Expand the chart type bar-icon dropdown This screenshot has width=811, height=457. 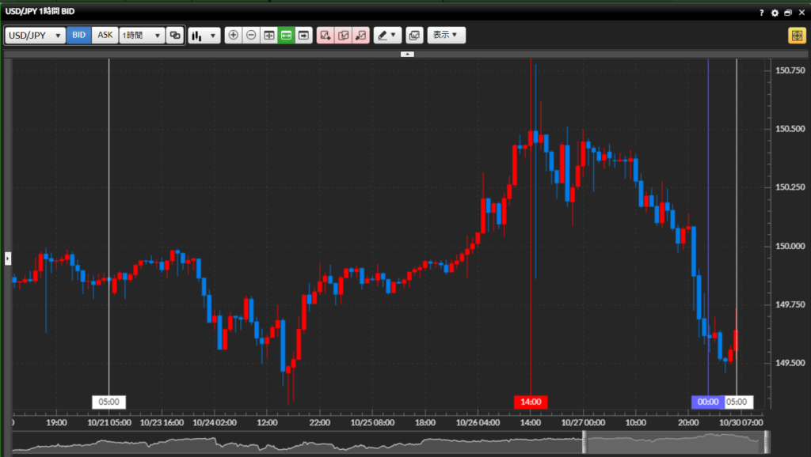click(x=204, y=36)
